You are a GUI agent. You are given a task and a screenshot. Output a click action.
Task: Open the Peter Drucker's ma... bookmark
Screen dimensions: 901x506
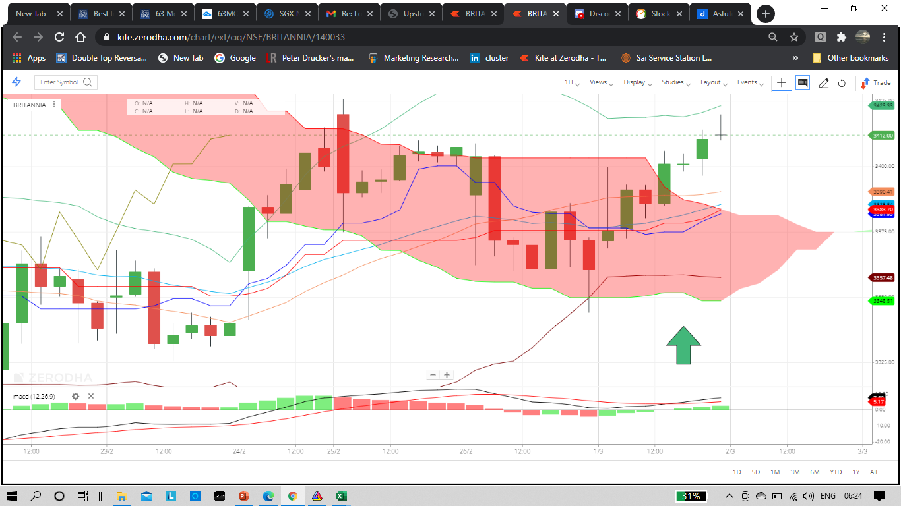click(x=310, y=58)
